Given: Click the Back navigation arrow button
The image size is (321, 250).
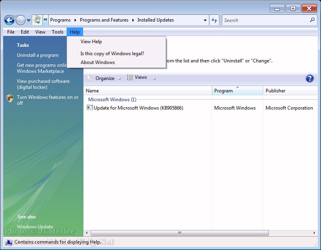Looking at the screenshot, I should tap(9, 20).
